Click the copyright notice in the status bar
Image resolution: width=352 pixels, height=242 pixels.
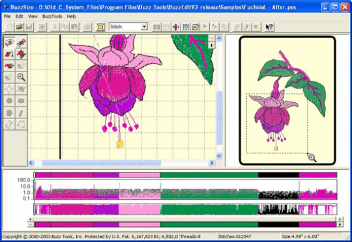[90, 236]
